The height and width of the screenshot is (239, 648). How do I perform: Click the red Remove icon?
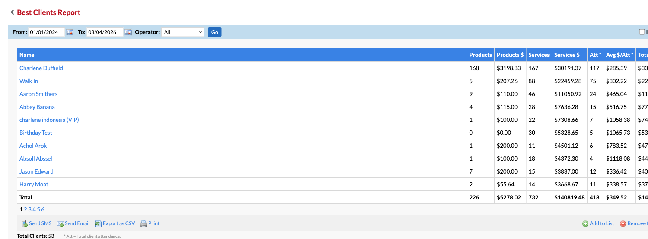click(623, 223)
